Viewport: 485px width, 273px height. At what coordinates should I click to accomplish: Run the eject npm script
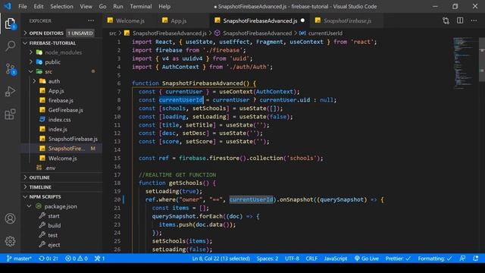click(x=54, y=245)
